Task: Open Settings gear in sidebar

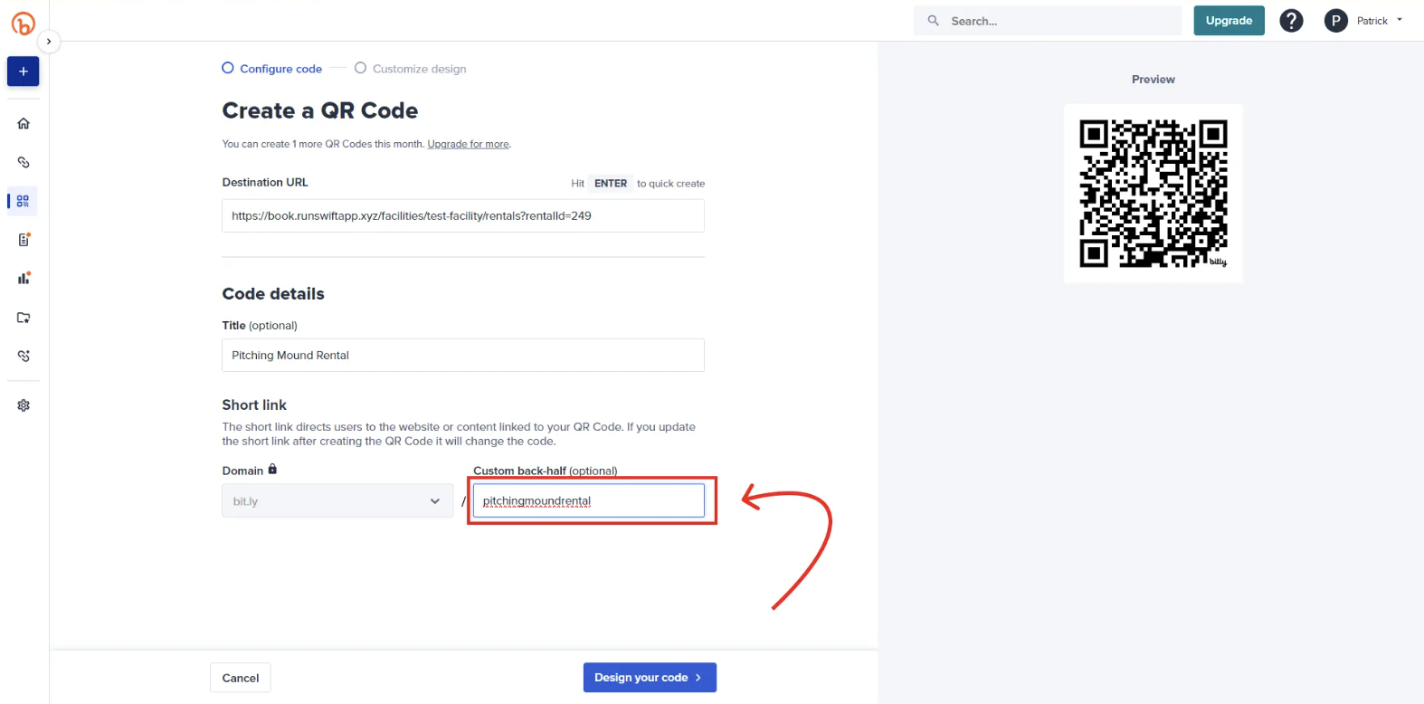Action: pyautogui.click(x=24, y=405)
